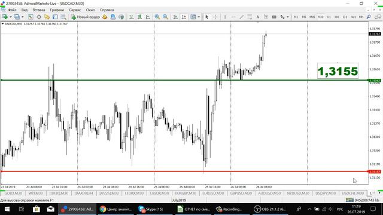Switch to bar chart view
The height and width of the screenshot is (215, 383).
(132, 17)
